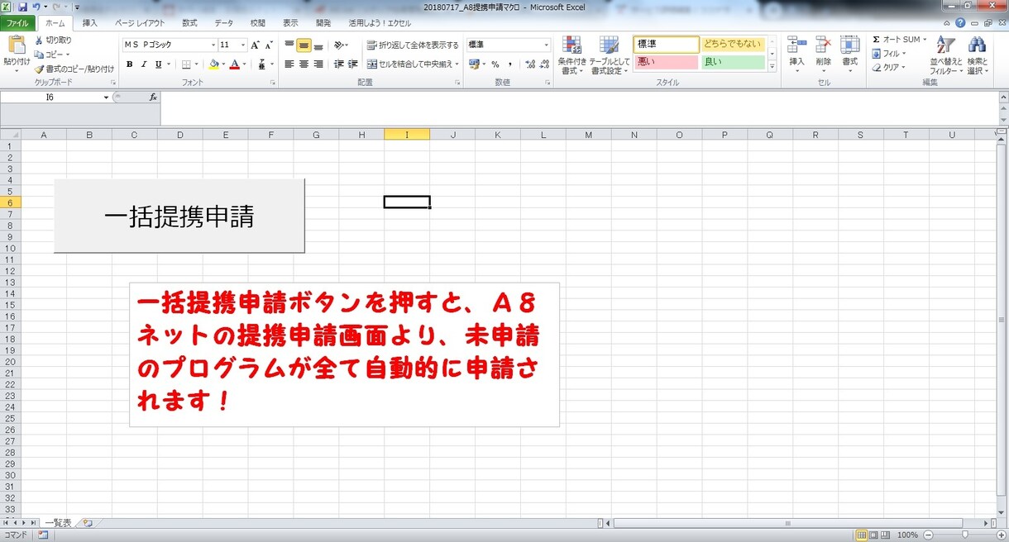Image resolution: width=1009 pixels, height=542 pixels.
Task: Expand the fill color dropdown arrow
Action: (x=224, y=64)
